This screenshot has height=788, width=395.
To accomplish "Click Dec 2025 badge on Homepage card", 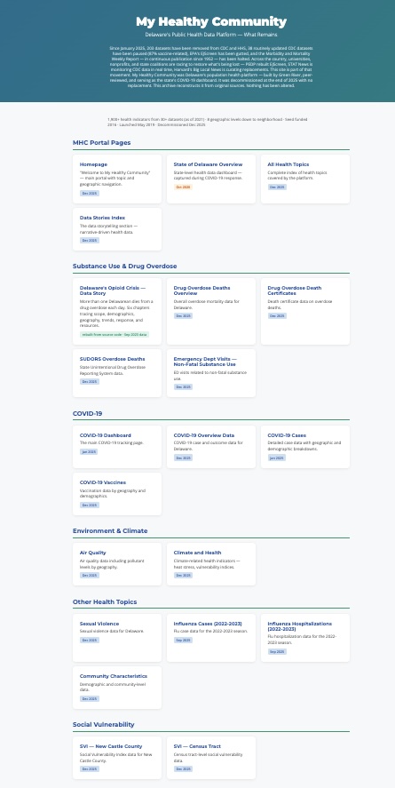I will (90, 193).
